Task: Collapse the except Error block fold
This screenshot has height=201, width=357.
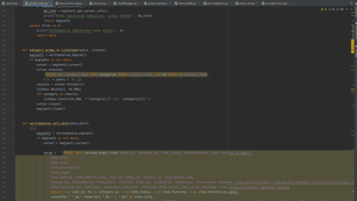Action: point(14,26)
